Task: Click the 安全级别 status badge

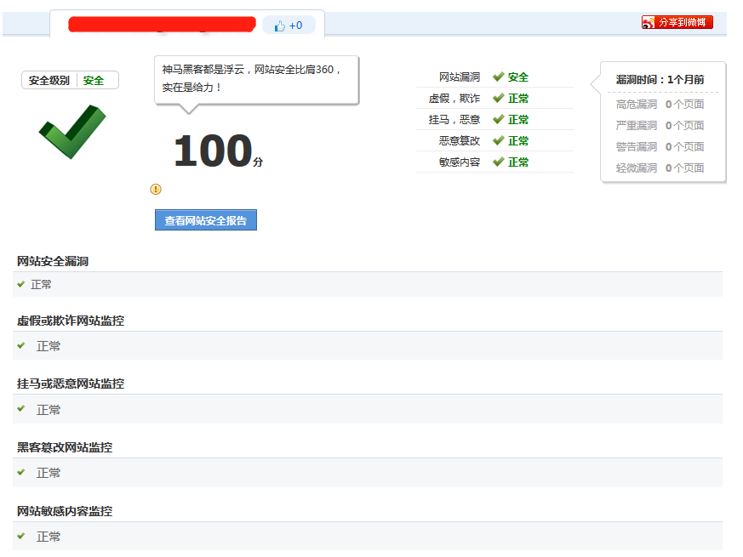Action: coord(70,80)
